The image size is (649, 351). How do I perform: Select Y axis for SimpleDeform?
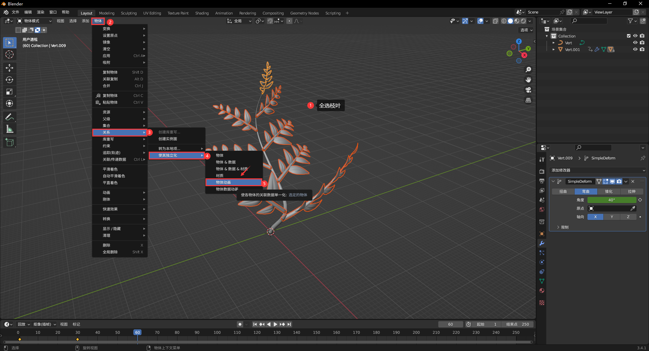click(x=611, y=217)
